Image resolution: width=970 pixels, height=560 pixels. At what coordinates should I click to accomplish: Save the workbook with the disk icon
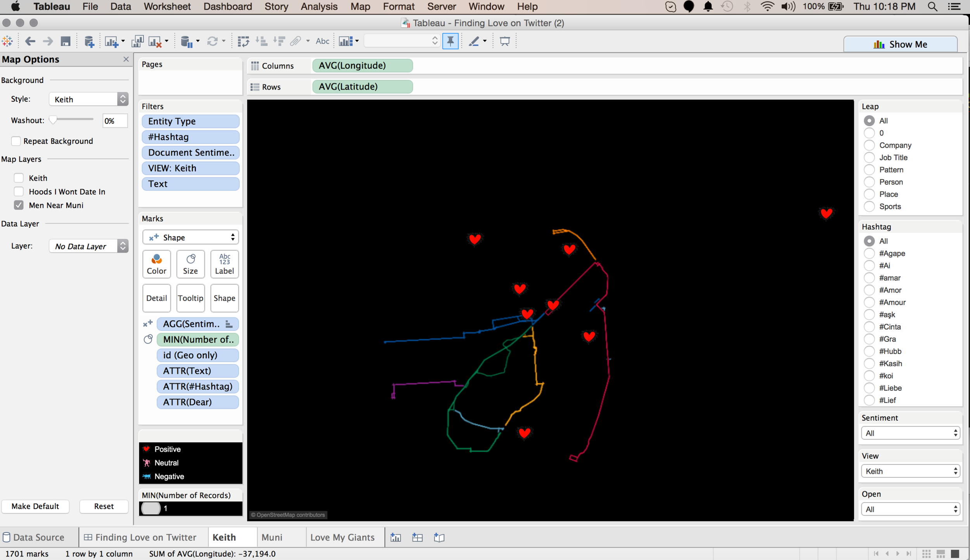click(x=66, y=41)
